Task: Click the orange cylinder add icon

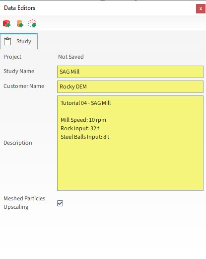Action: pyautogui.click(x=20, y=23)
